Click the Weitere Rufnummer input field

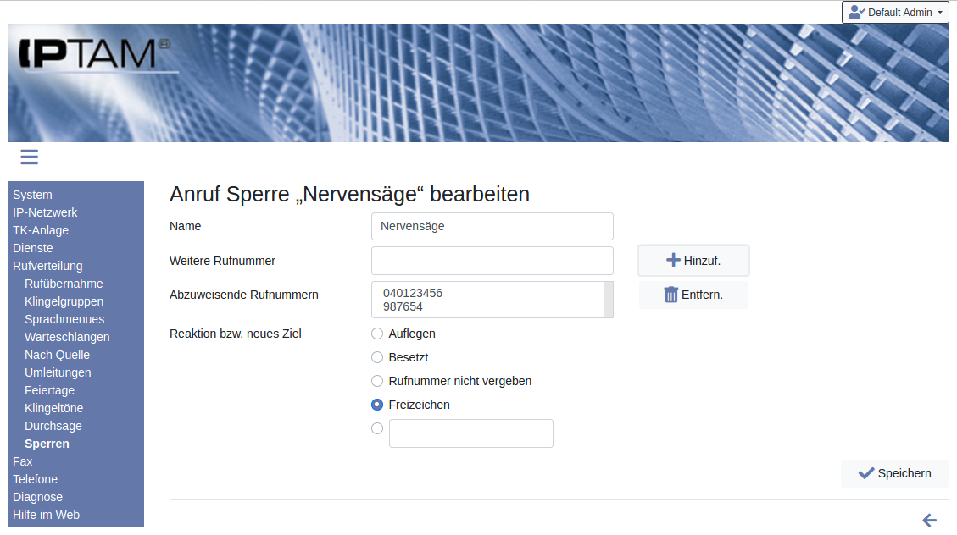click(x=492, y=261)
